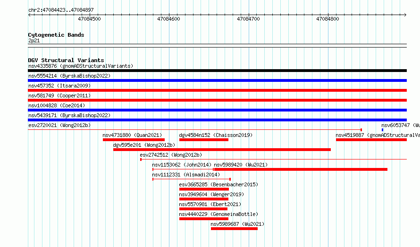The height and width of the screenshot is (247, 420).
Task: Click the dgv4584n152 (Chaisson2019) label
Action: coord(216,135)
